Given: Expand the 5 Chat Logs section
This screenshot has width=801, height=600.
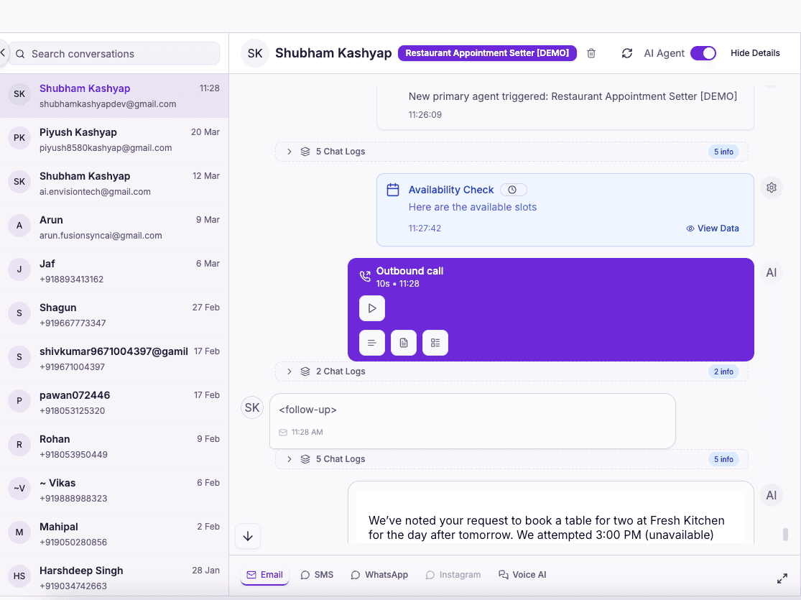Looking at the screenshot, I should tap(289, 152).
